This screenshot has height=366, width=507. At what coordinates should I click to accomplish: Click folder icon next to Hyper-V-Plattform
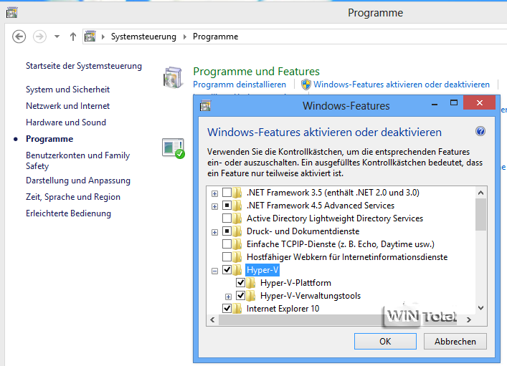[x=251, y=283]
